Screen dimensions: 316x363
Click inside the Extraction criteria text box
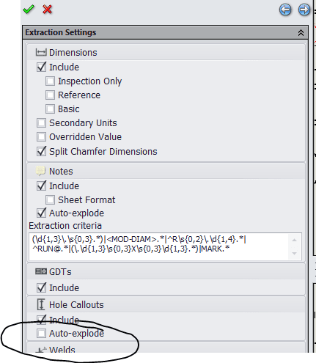point(159,246)
